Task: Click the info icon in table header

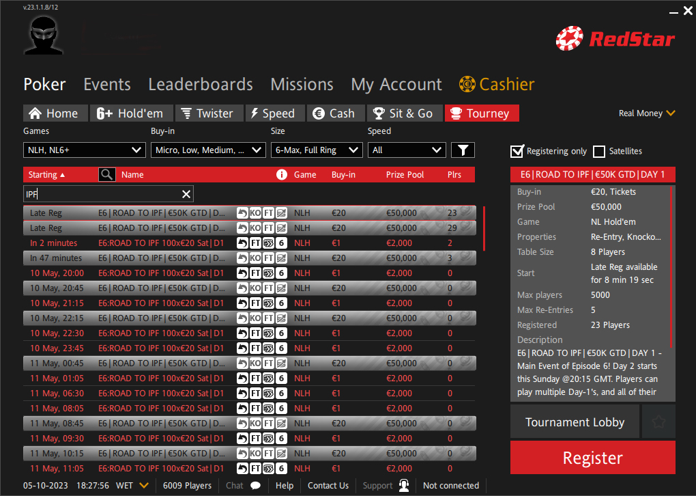Action: coord(281,175)
